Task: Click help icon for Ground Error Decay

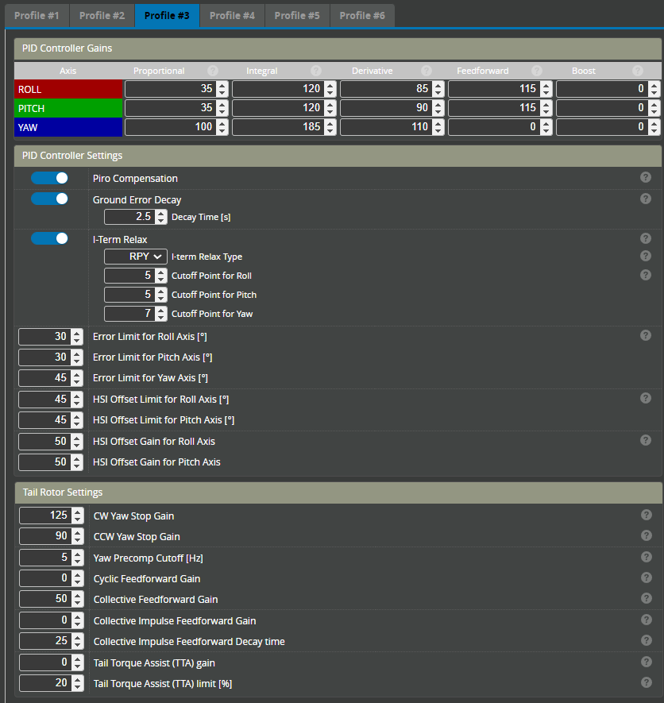Action: (646, 199)
